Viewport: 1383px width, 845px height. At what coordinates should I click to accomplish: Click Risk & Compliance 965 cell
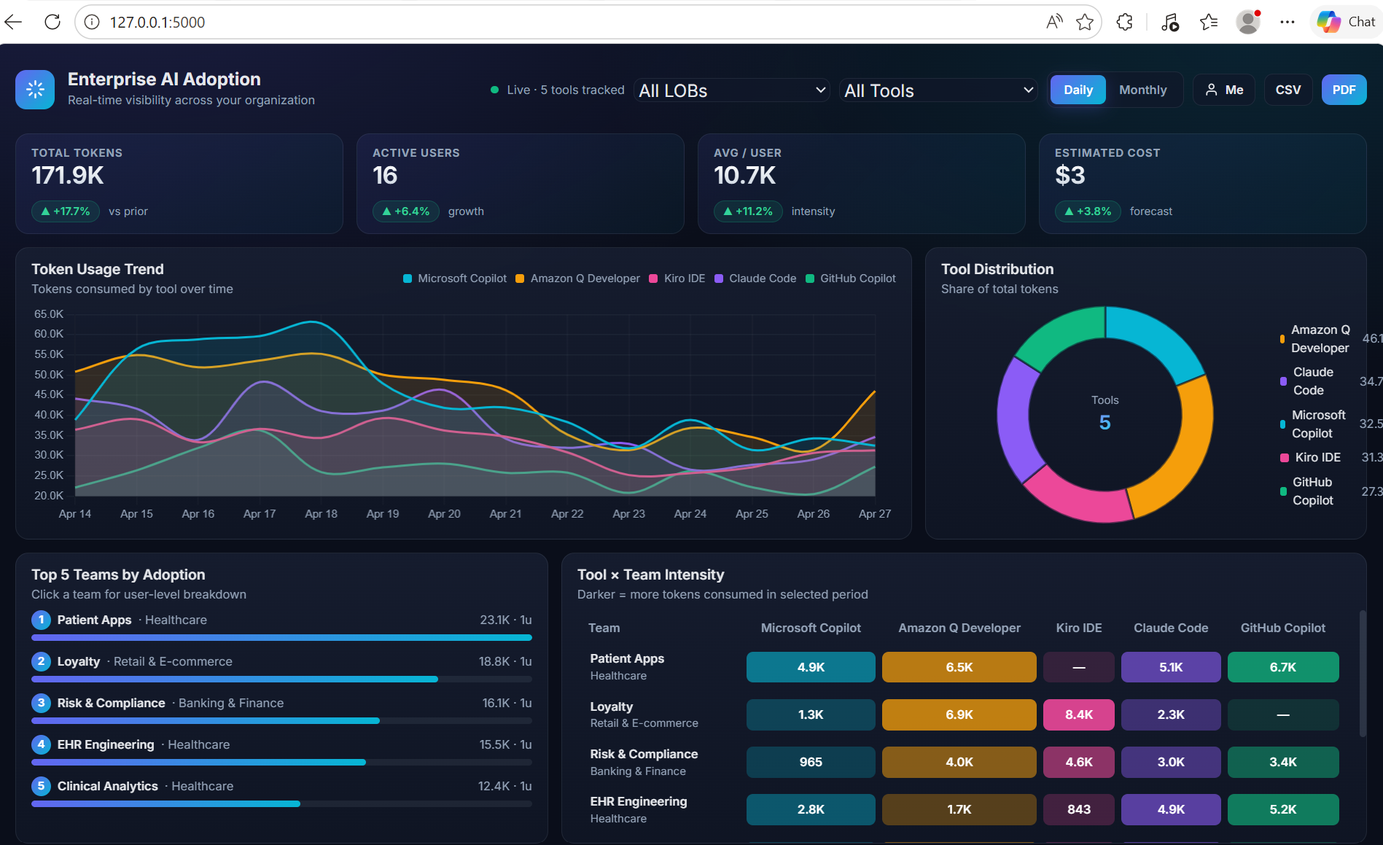click(x=811, y=762)
